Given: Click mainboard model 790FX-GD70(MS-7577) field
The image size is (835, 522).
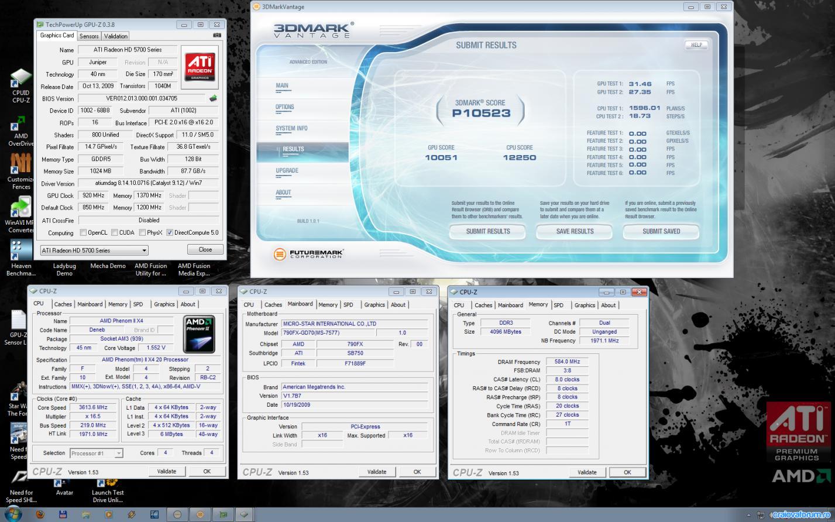Looking at the screenshot, I should 328,332.
